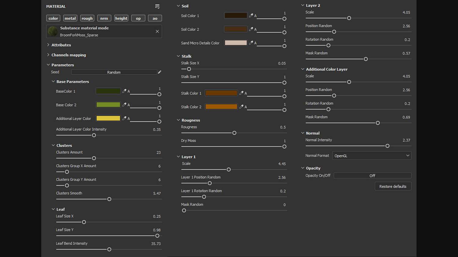Click the Restore defaults button
The width and height of the screenshot is (458, 257).
click(393, 186)
